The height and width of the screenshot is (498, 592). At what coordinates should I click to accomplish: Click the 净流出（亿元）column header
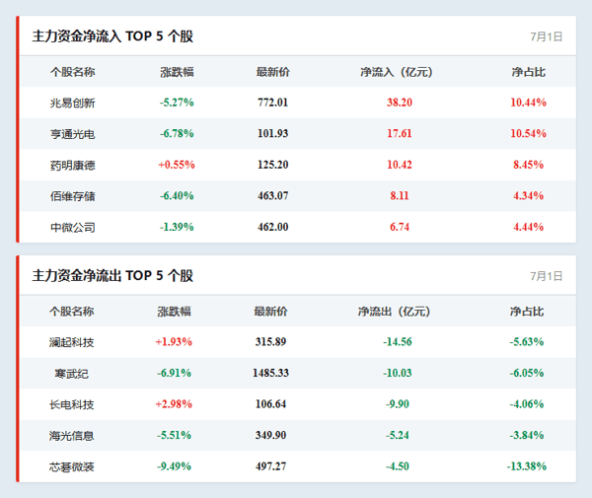click(394, 312)
